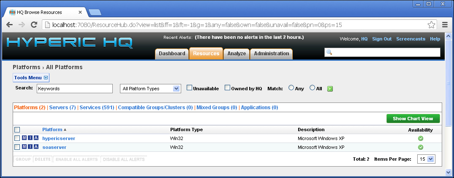The width and height of the screenshot is (454, 178).
Task: Show Compatible Groups/Clusters (0)
Action: click(x=155, y=108)
